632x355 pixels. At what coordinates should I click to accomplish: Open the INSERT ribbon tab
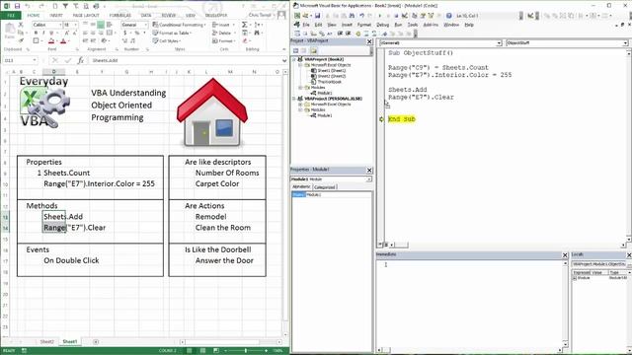(56, 16)
